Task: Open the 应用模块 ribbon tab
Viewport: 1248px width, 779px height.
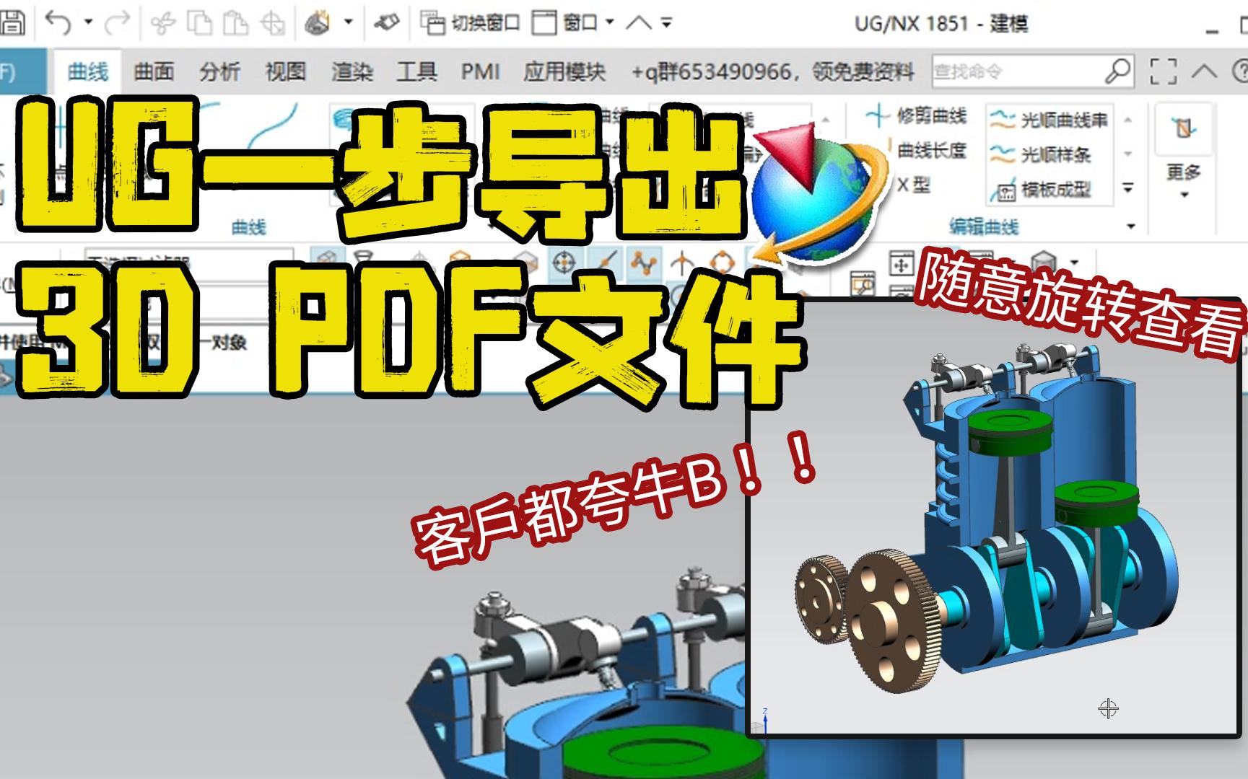Action: click(564, 71)
